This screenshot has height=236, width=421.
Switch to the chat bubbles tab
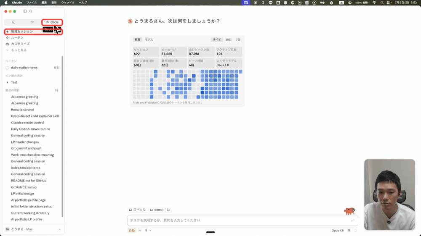pos(13,22)
